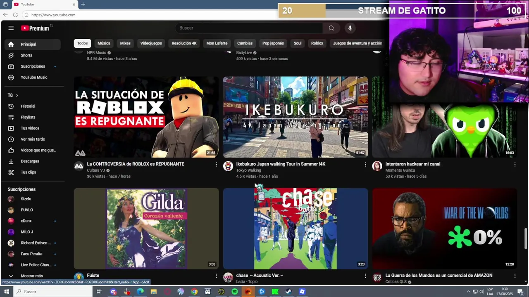The width and height of the screenshot is (529, 297).
Task: Select Juegos de aventura y acción chip
Action: click(x=357, y=43)
